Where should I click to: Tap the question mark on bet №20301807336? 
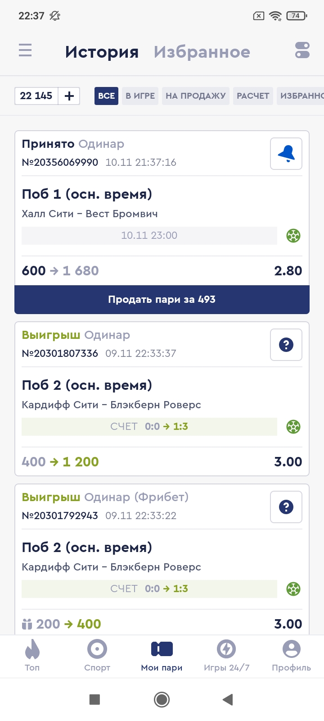coord(286,345)
